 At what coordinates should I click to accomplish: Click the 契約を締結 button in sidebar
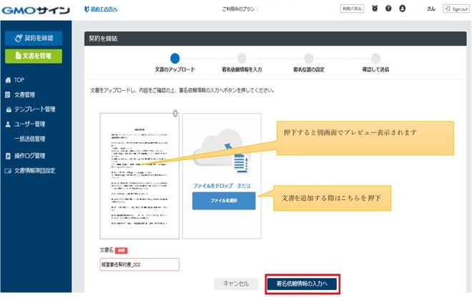[34, 38]
